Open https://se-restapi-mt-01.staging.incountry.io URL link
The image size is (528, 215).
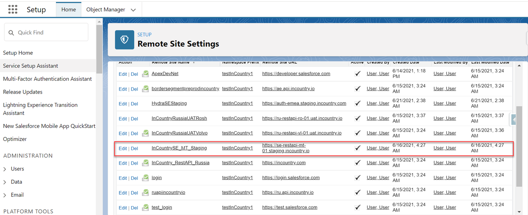286,148
